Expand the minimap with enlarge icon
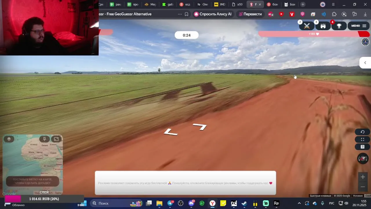Viewport: 371px width, 209px height. (x=56, y=139)
